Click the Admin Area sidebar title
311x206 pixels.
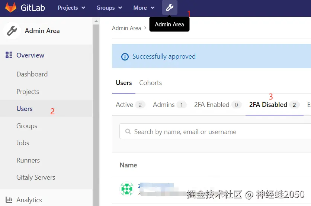tap(42, 31)
